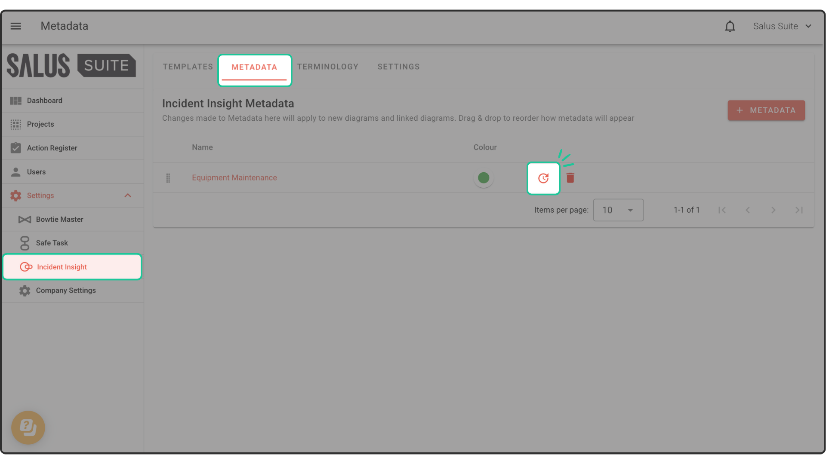Open the Items per page dropdown

(618, 210)
